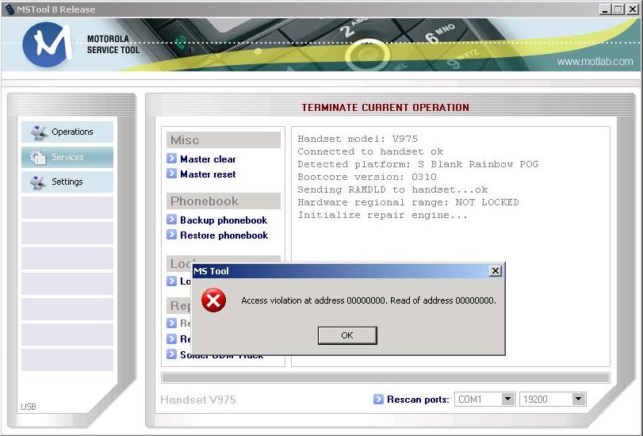Click 'Sending RAMDLD to handset...ok' line
This screenshot has height=436, width=643.
click(x=392, y=189)
